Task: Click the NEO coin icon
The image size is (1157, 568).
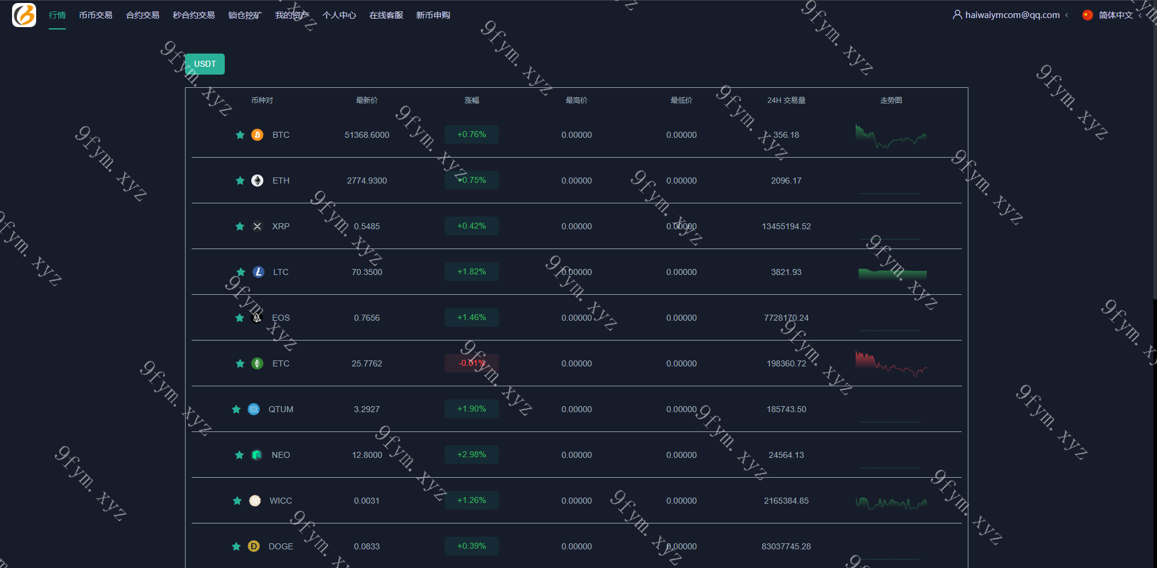Action: 257,455
